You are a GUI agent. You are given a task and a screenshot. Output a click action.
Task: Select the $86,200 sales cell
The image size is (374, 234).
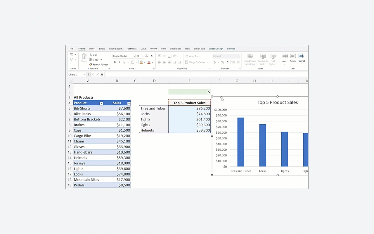tap(189, 108)
